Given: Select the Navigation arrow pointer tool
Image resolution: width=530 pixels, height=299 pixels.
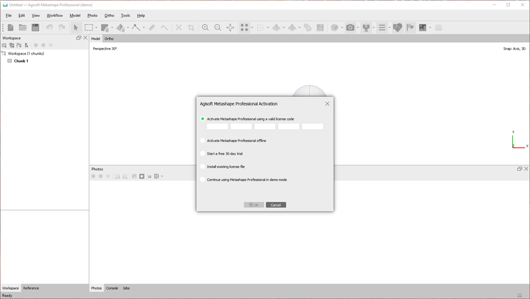Looking at the screenshot, I should (76, 28).
